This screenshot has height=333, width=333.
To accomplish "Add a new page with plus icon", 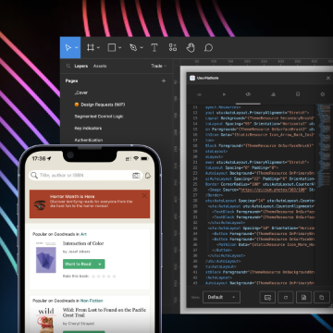I will (164, 80).
